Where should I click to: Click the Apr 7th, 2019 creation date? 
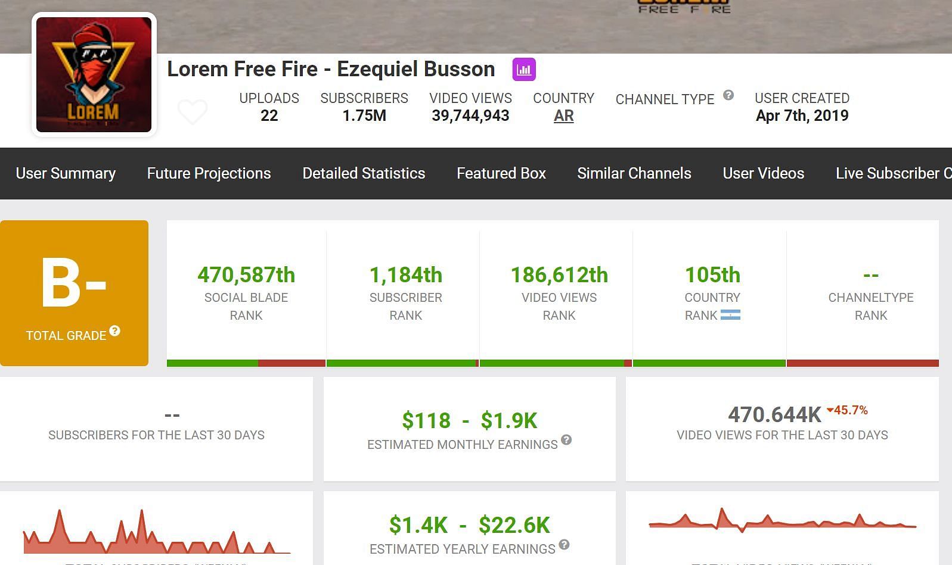802,116
